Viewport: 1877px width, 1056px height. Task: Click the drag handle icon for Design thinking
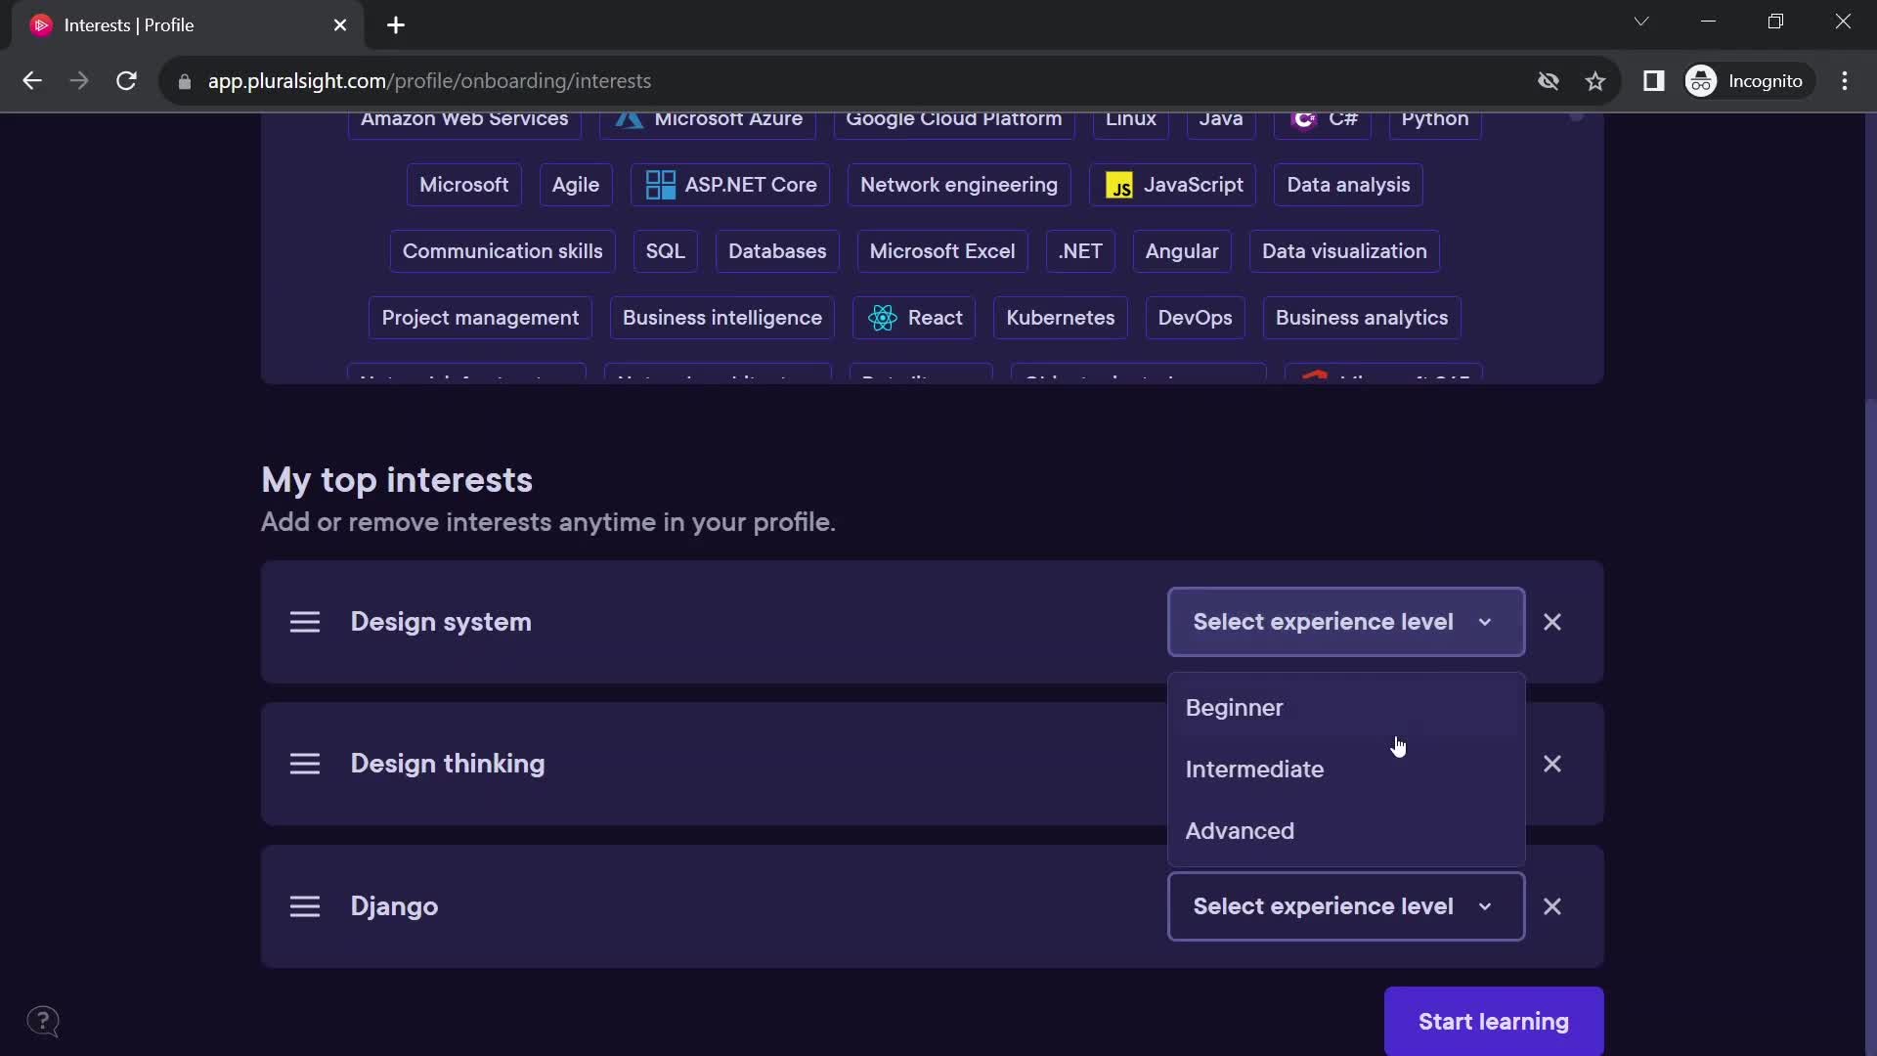[304, 764]
